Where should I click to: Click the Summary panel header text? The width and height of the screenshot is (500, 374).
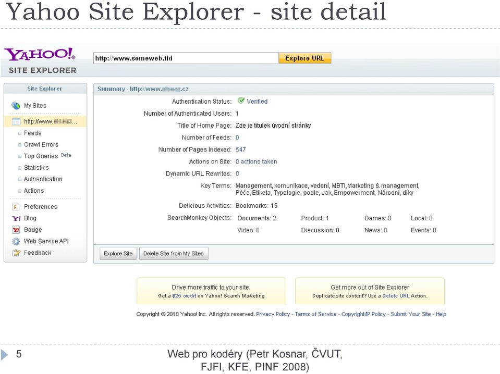click(143, 89)
